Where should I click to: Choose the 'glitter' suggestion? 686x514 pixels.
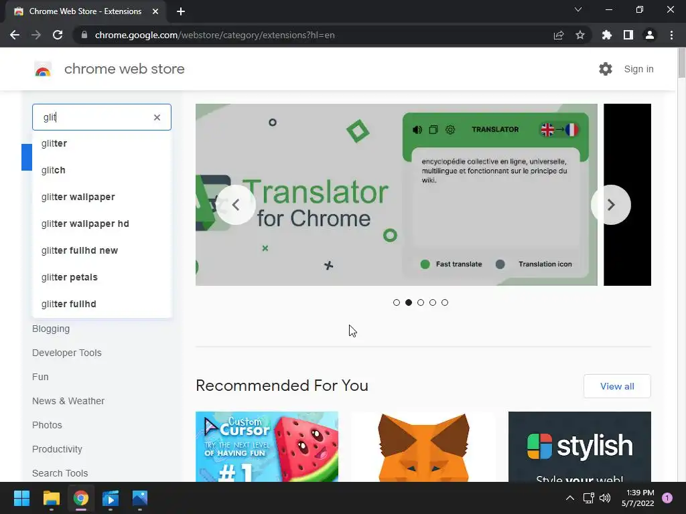coord(102,143)
